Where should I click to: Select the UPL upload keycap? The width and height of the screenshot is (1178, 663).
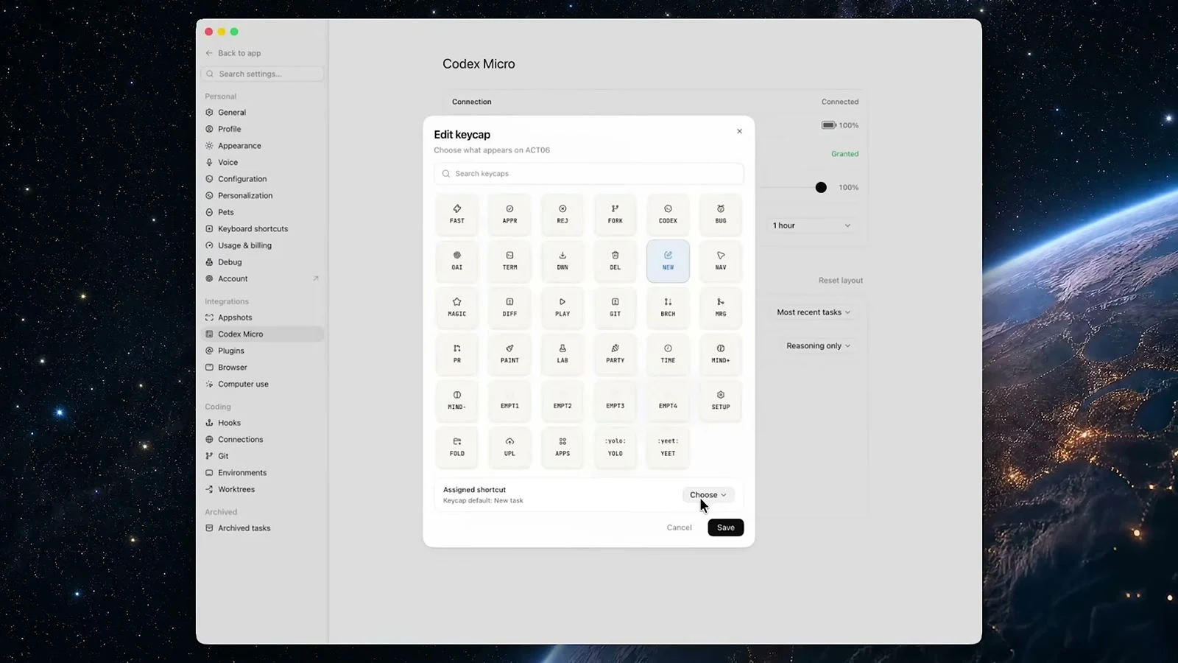pos(509,447)
